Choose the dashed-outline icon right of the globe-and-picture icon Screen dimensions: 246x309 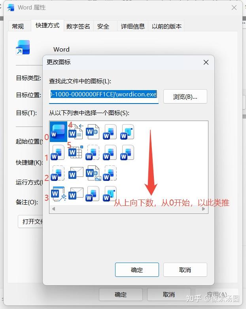110,173
